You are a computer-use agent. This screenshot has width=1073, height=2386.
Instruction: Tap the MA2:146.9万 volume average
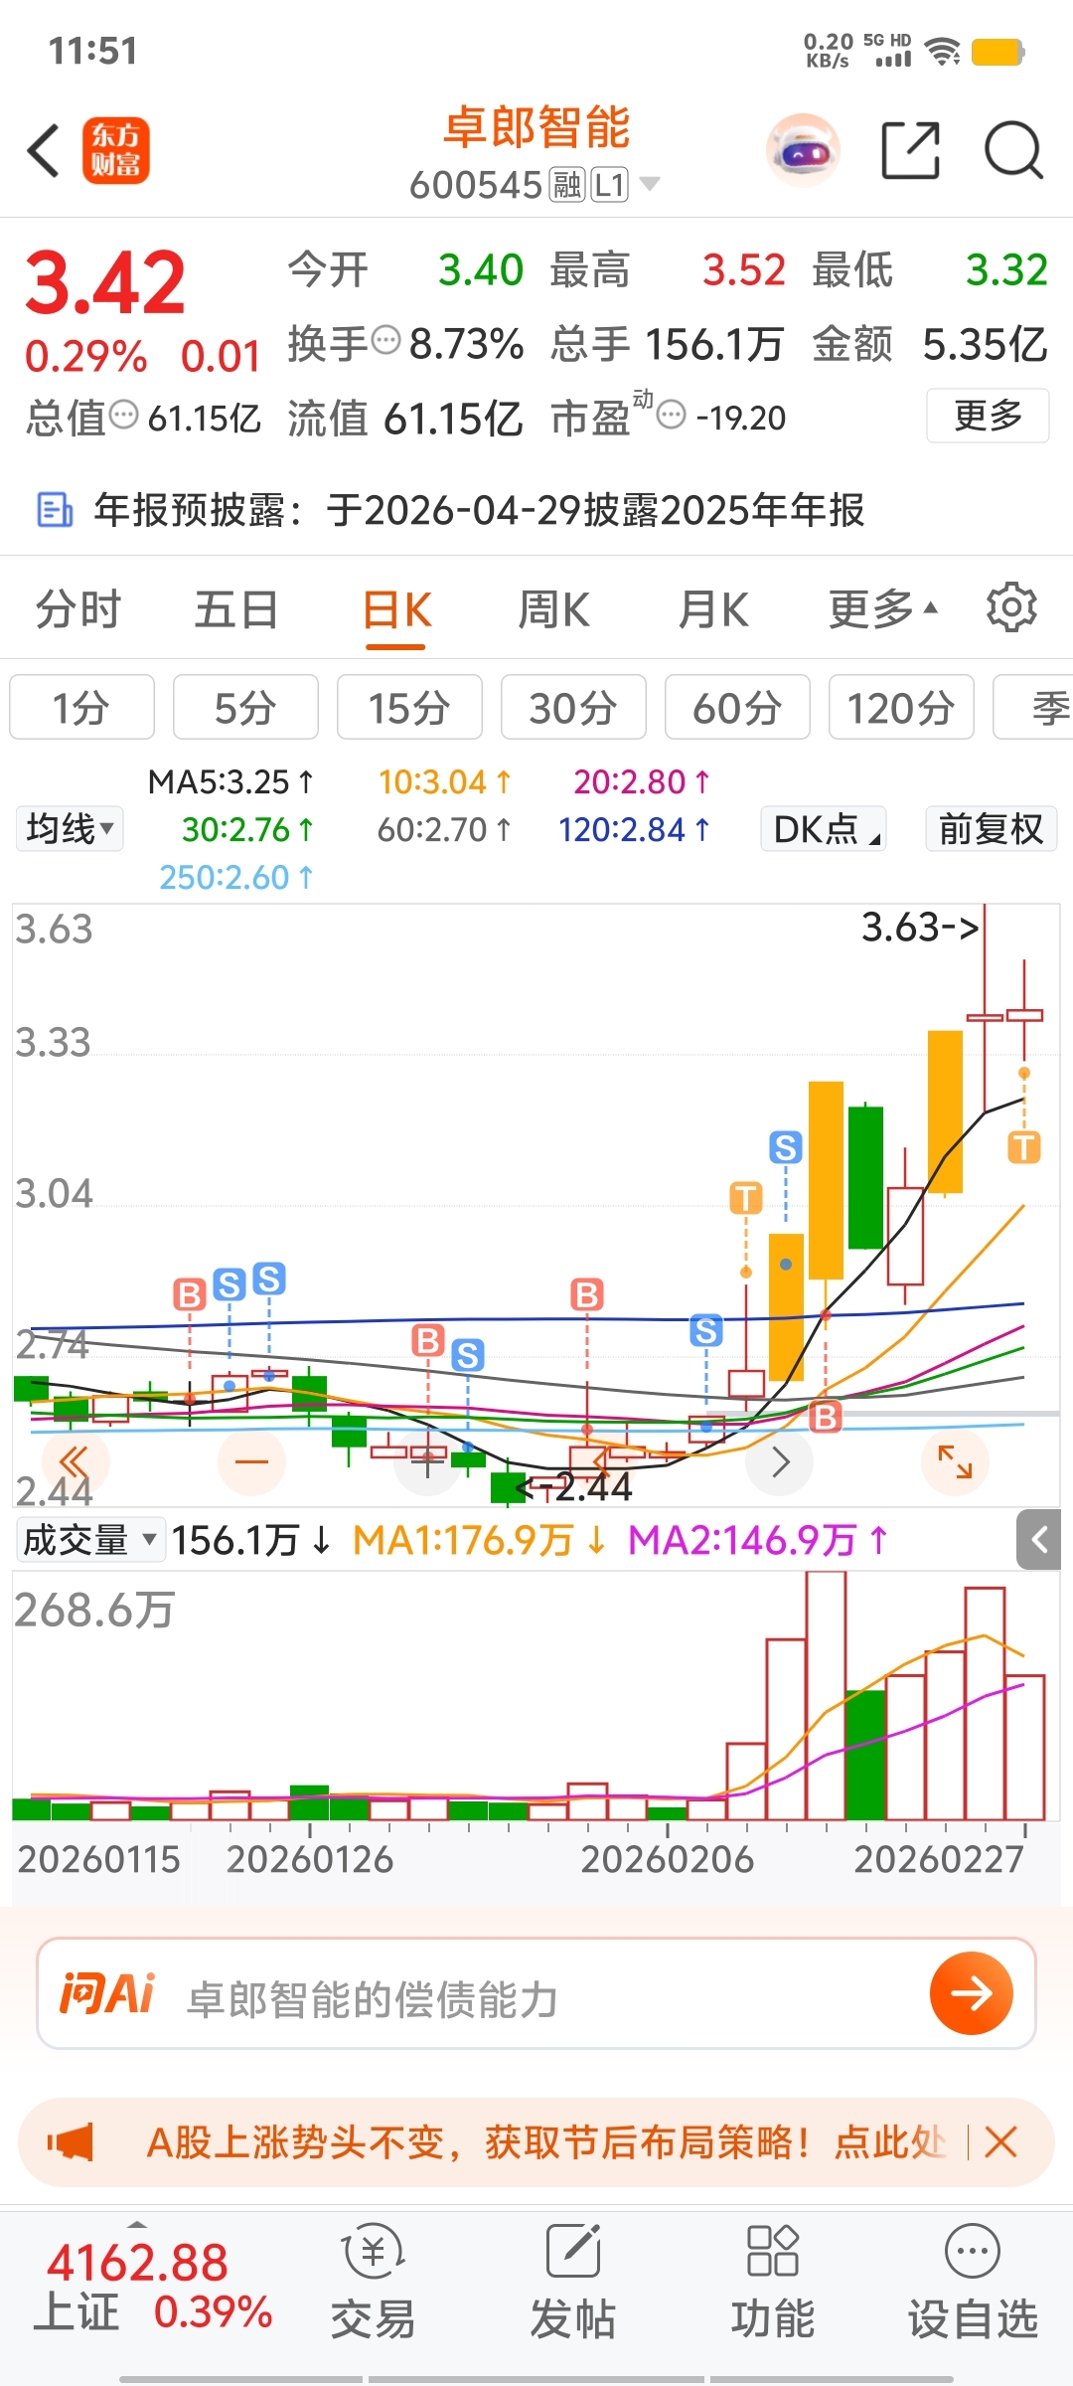(759, 1540)
